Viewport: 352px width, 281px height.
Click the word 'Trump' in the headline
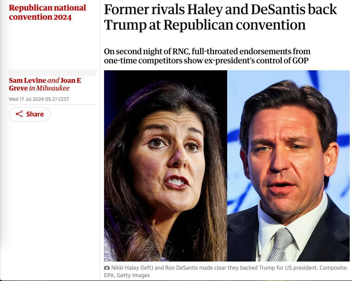(x=125, y=25)
